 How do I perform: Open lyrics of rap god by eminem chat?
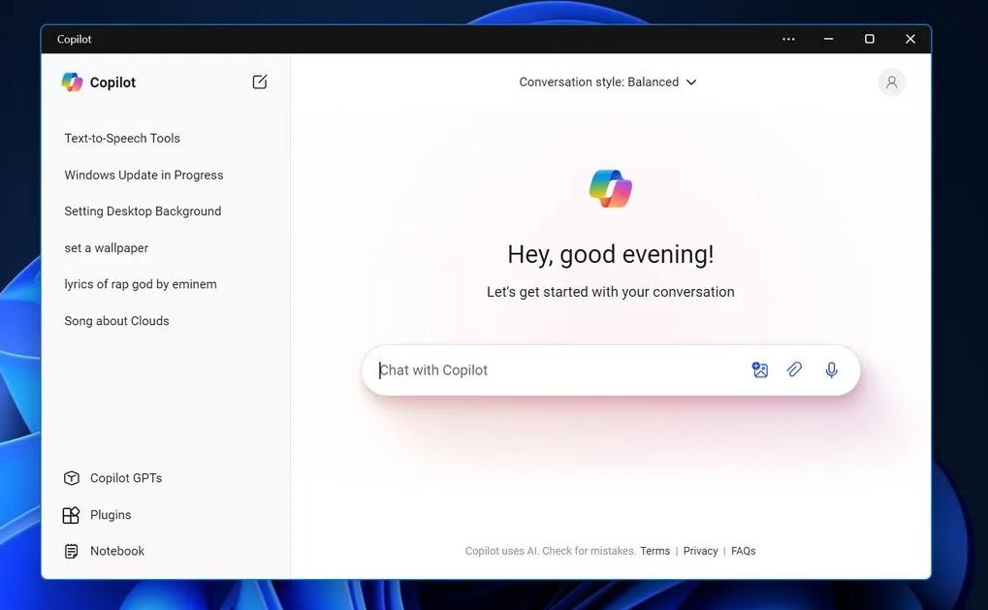point(141,284)
